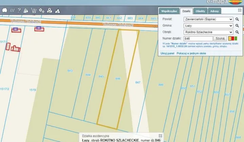
Task: Click magnifier icon next to Powiat
Action: point(238,20)
